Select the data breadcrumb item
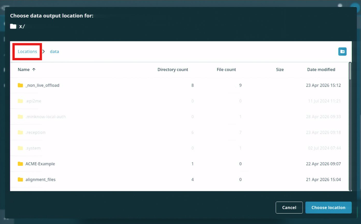The height and width of the screenshot is (224, 361). [54, 51]
